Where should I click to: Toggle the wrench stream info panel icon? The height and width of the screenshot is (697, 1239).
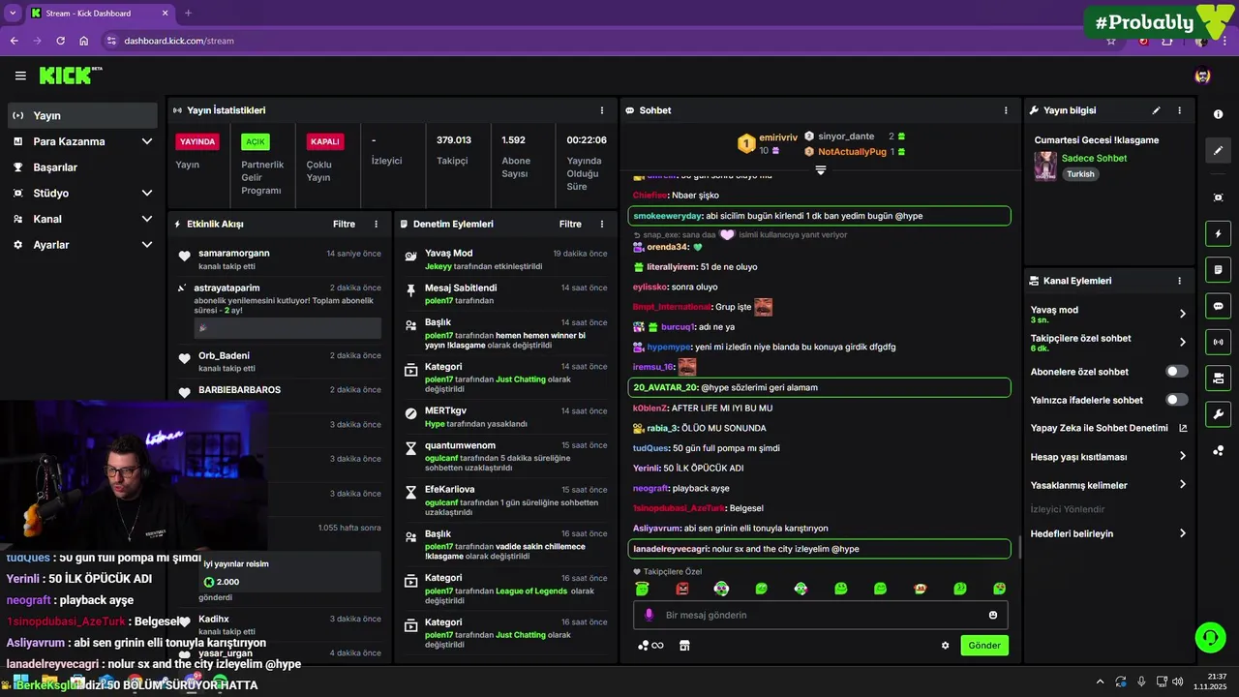pos(1218,414)
